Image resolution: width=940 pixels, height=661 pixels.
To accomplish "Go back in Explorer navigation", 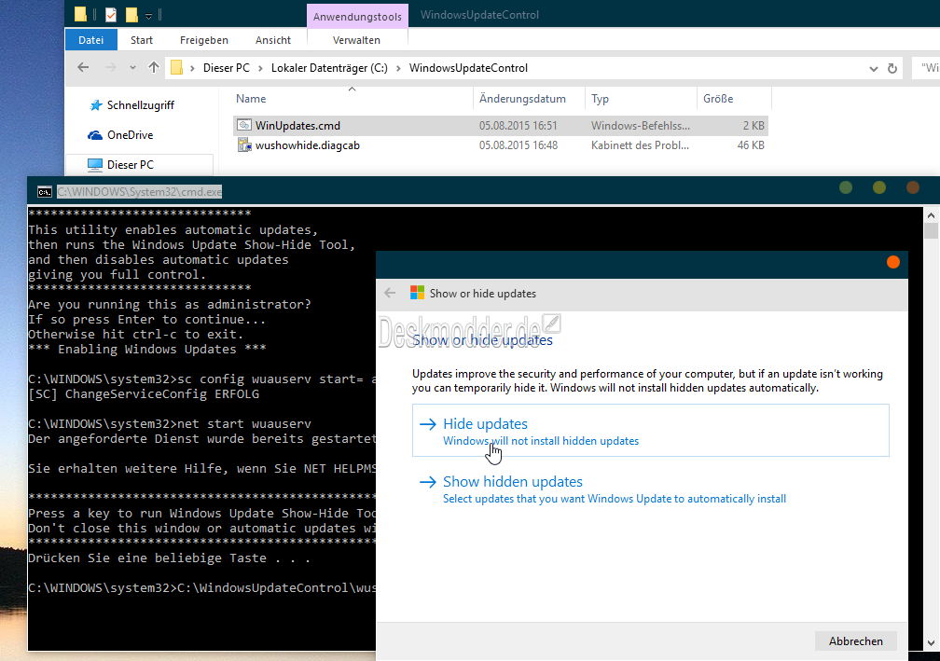I will pos(83,68).
